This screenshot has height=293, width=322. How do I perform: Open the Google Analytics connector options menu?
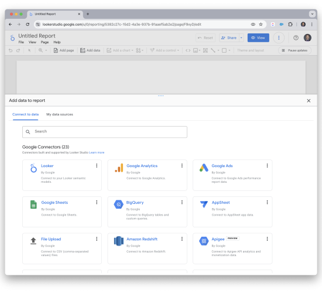tap(182, 165)
